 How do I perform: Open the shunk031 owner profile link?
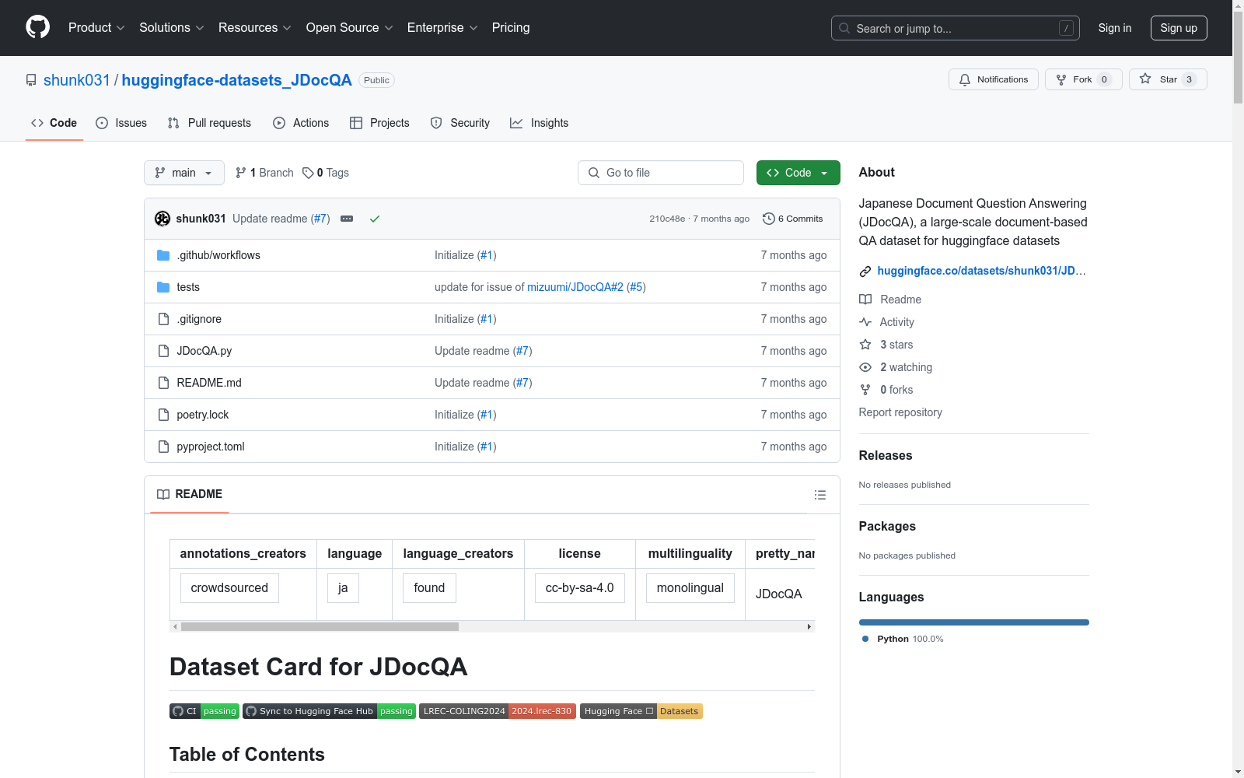pyautogui.click(x=77, y=80)
